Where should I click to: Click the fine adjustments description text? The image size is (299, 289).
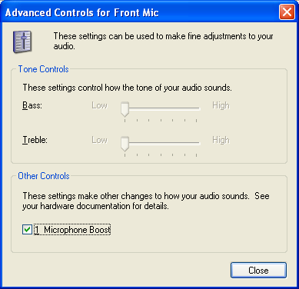point(163,41)
